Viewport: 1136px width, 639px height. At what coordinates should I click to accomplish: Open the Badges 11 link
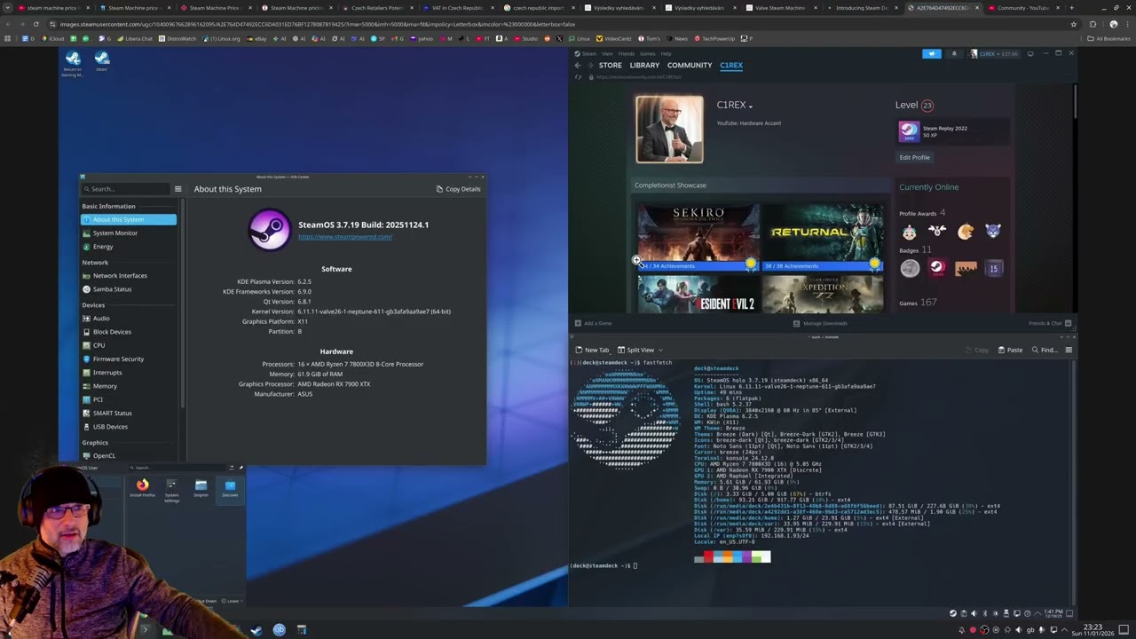[915, 250]
